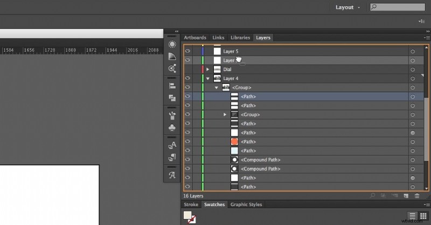The image size is (431, 225).
Task: Select the Layer 4 row
Action: [x=303, y=79]
